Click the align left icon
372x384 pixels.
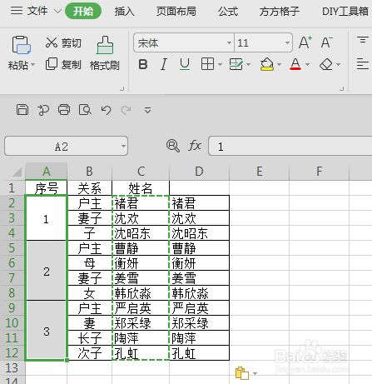click(x=363, y=64)
